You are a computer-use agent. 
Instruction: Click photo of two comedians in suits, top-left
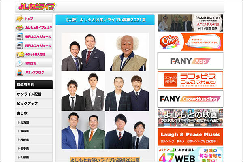83,52
